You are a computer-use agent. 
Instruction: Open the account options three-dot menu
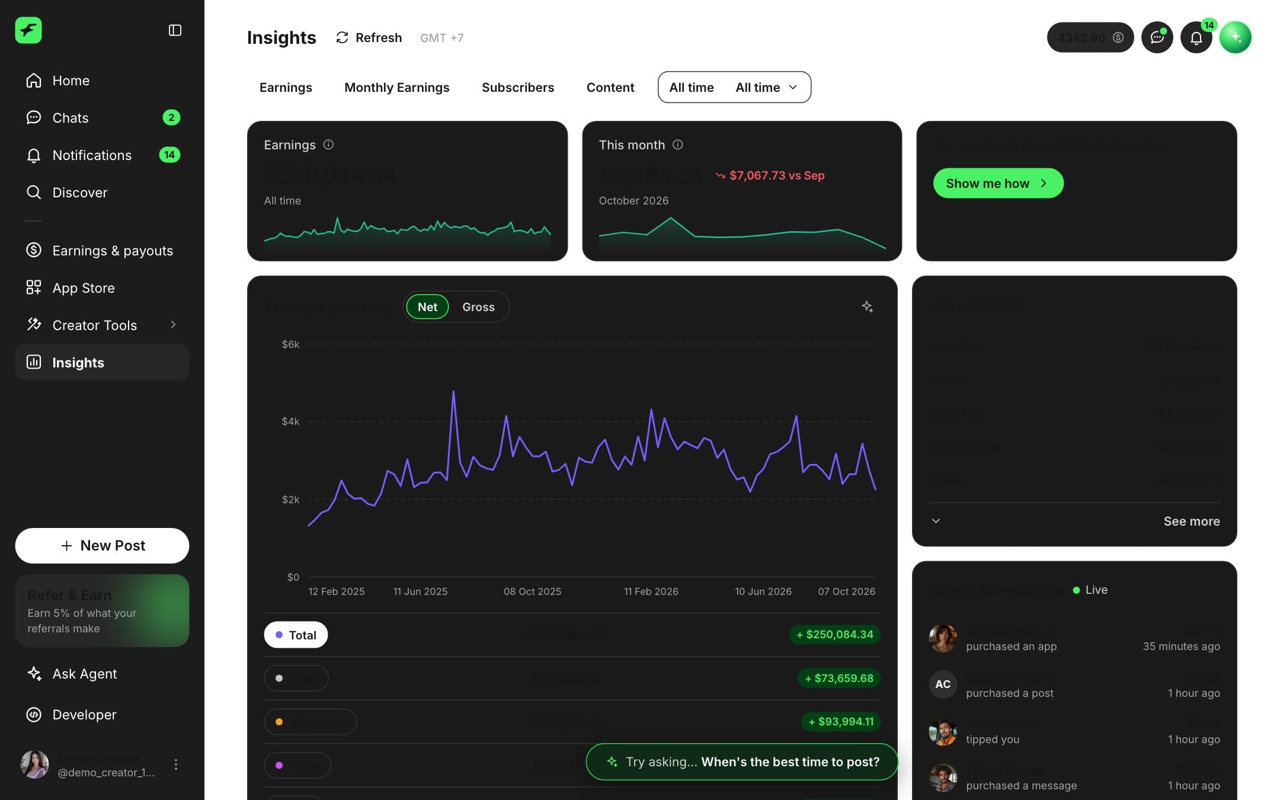[x=176, y=764]
